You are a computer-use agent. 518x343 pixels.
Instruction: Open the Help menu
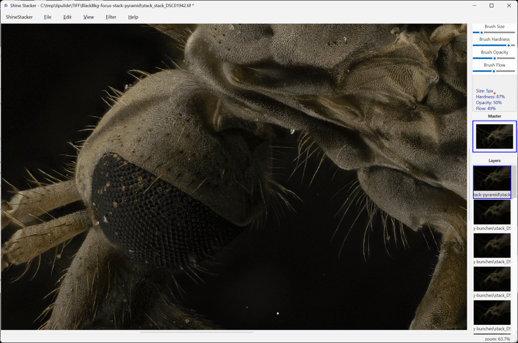tap(133, 17)
